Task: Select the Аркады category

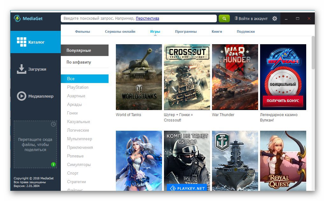Action: point(74,105)
